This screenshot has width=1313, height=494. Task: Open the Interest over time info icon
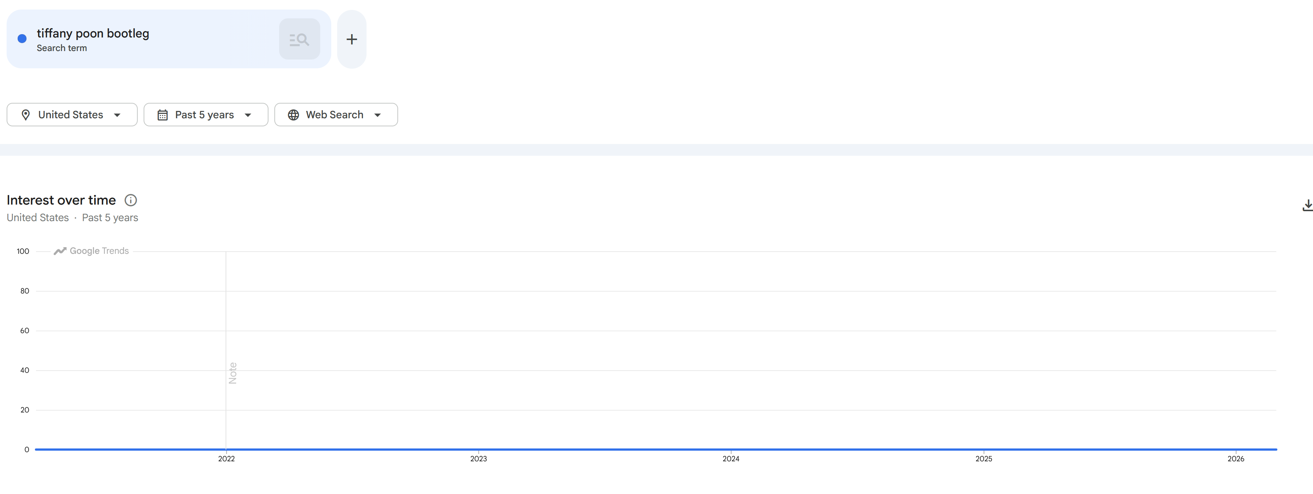[x=130, y=200]
